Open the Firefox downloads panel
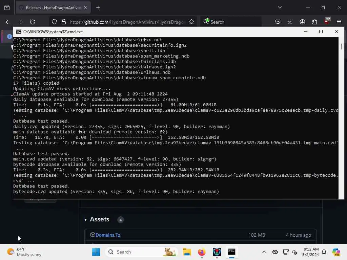 point(290,22)
